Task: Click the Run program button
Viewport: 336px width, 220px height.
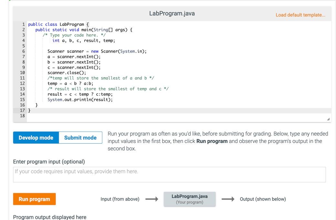Action: (34, 199)
